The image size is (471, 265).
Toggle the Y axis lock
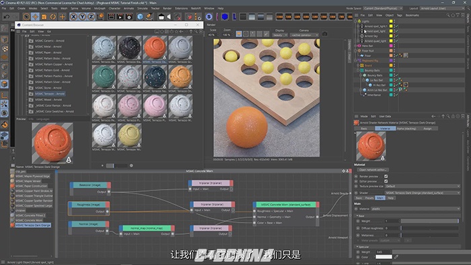click(82, 17)
